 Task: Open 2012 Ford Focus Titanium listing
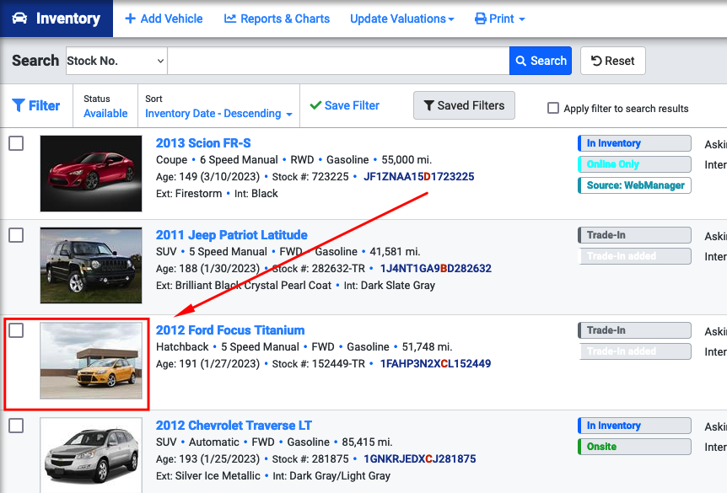coord(230,330)
